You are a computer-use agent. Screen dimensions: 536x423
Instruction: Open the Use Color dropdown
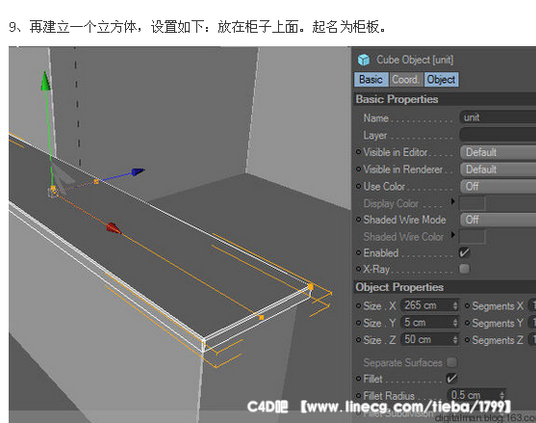pyautogui.click(x=498, y=186)
